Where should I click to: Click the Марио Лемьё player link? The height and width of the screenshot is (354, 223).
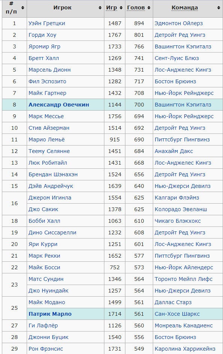point(47,139)
